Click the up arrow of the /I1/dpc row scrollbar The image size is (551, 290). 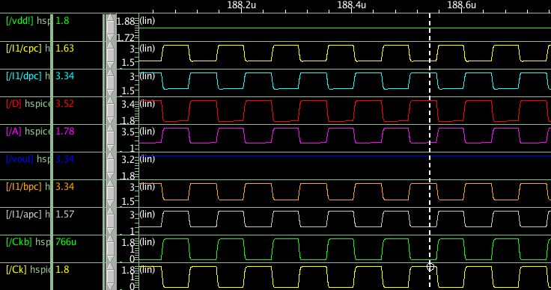pyautogui.click(x=110, y=72)
